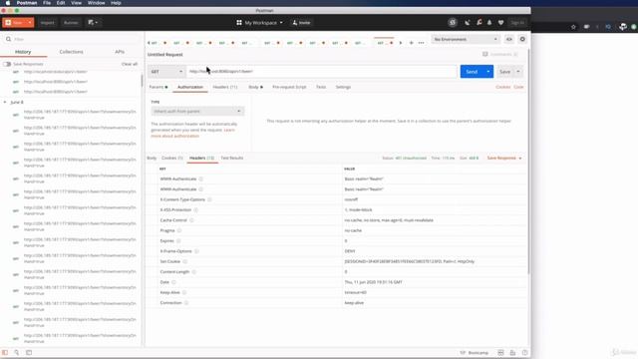The height and width of the screenshot is (359, 638).
Task: Add a new request tab with plus
Action: pos(412,42)
